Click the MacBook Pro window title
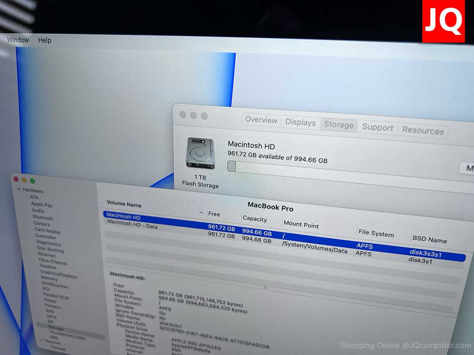 click(x=271, y=207)
